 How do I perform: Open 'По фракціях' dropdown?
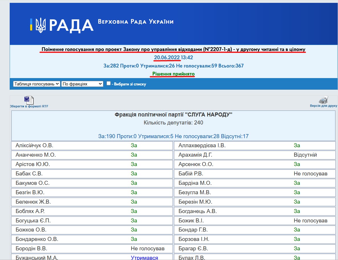click(82, 84)
